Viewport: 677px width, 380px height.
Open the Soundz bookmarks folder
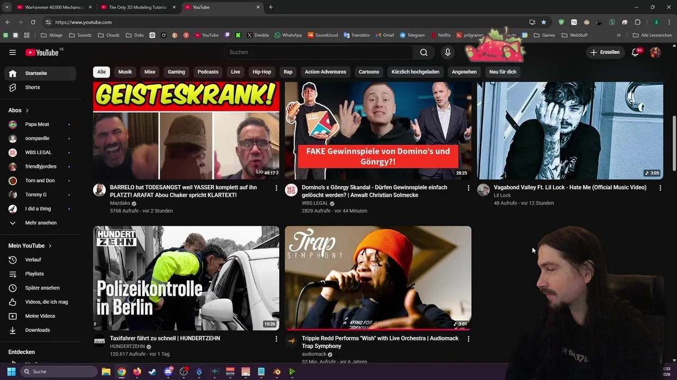pos(80,35)
